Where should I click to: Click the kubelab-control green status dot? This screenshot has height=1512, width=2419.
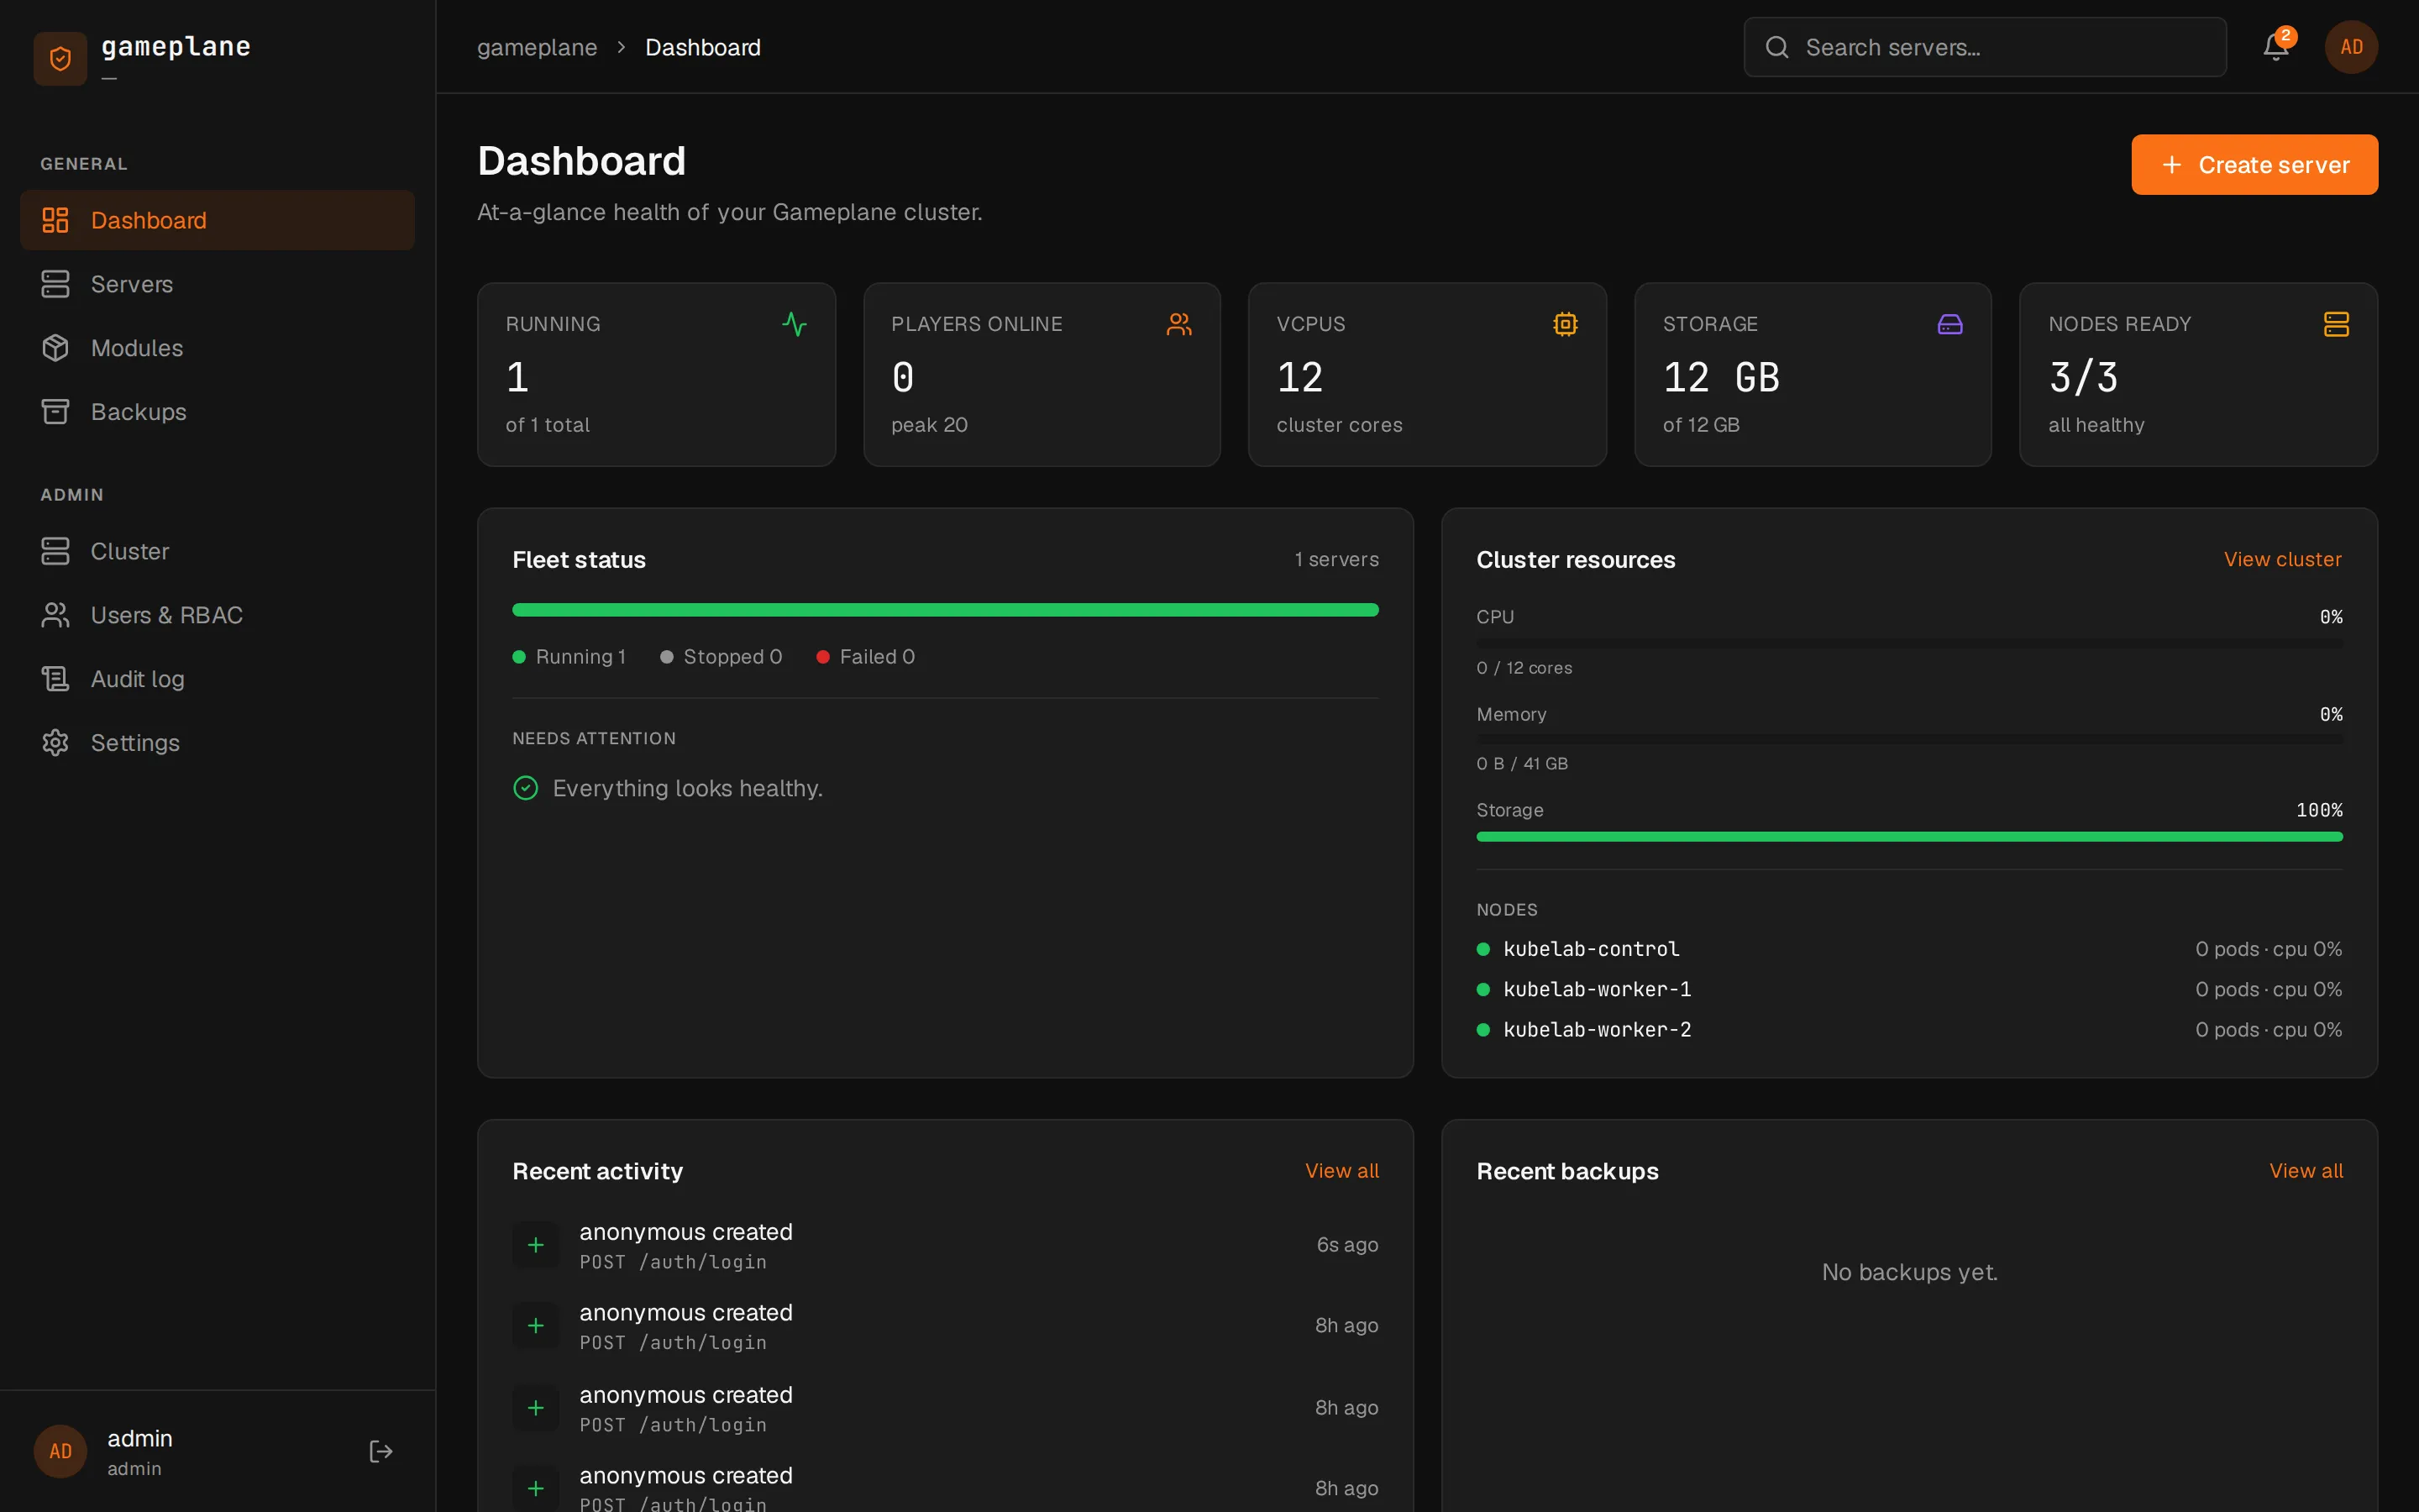pos(1483,949)
